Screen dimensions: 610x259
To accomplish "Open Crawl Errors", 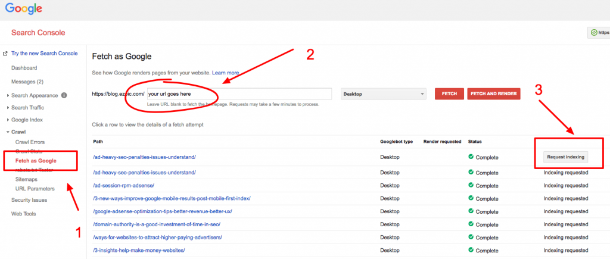I will click(x=30, y=142).
